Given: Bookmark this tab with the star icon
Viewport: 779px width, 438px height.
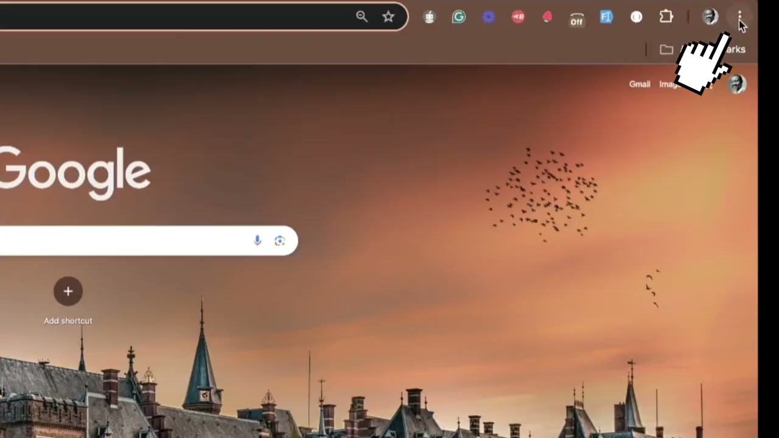Looking at the screenshot, I should pos(388,16).
